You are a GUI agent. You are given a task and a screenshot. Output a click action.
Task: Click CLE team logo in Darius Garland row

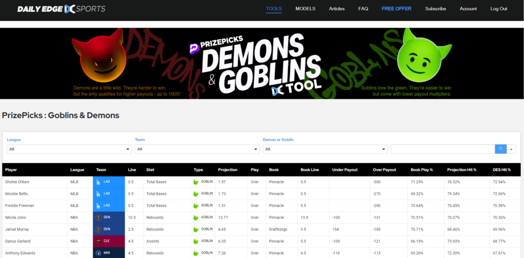point(98,241)
